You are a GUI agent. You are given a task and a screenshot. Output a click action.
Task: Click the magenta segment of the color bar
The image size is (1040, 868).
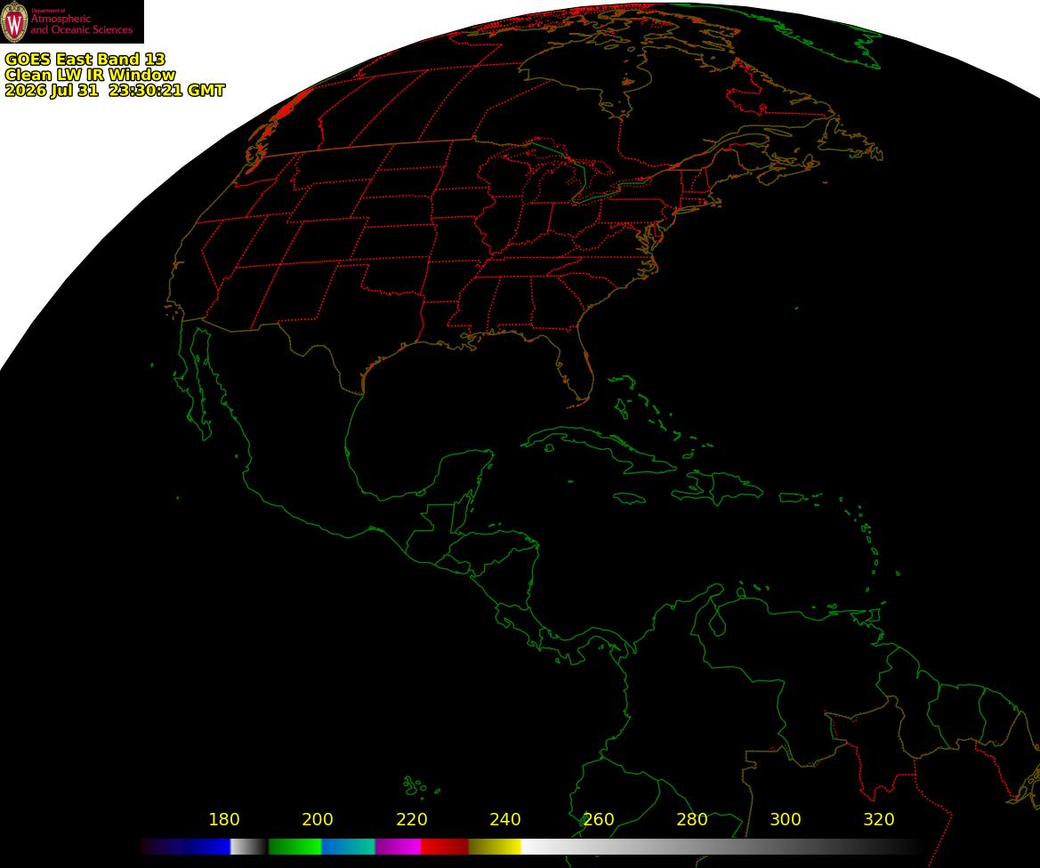click(x=398, y=846)
